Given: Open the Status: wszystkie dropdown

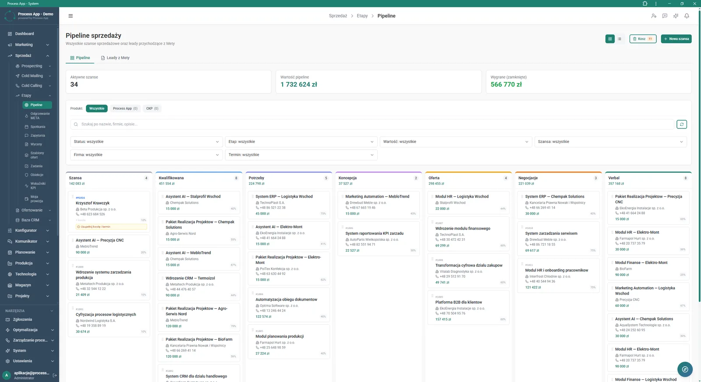Looking at the screenshot, I should pyautogui.click(x=146, y=142).
